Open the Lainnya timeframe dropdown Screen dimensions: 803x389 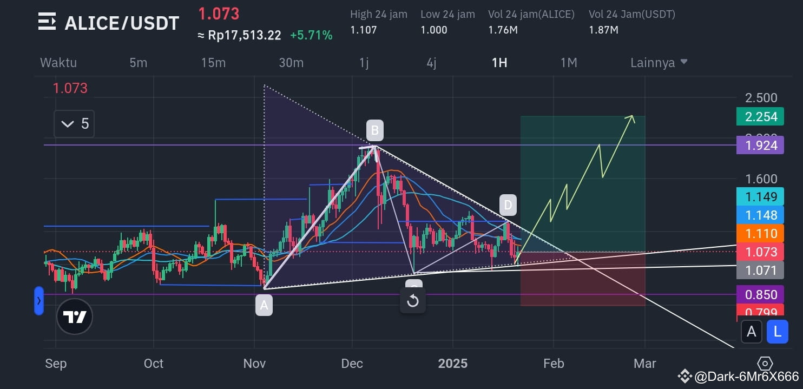pyautogui.click(x=658, y=62)
